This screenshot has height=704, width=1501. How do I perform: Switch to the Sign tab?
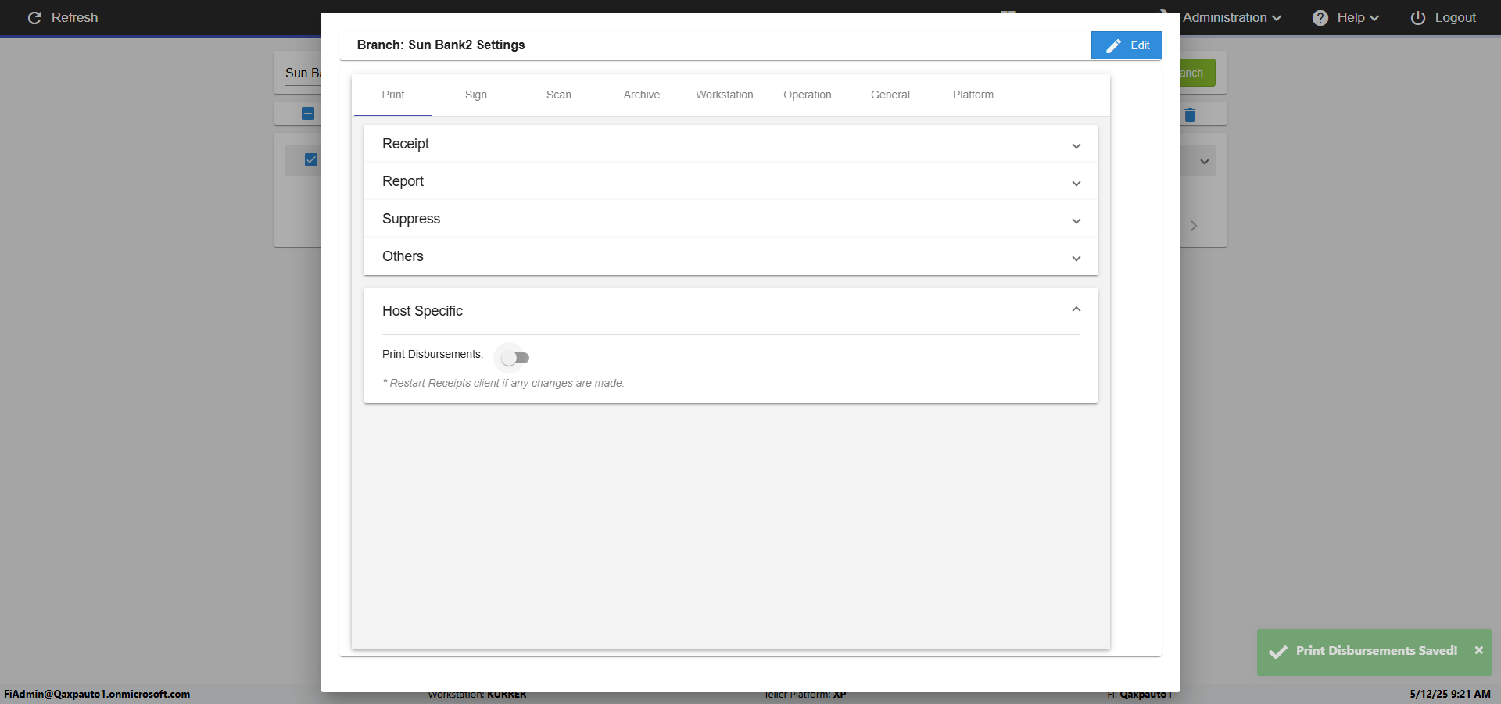(475, 95)
